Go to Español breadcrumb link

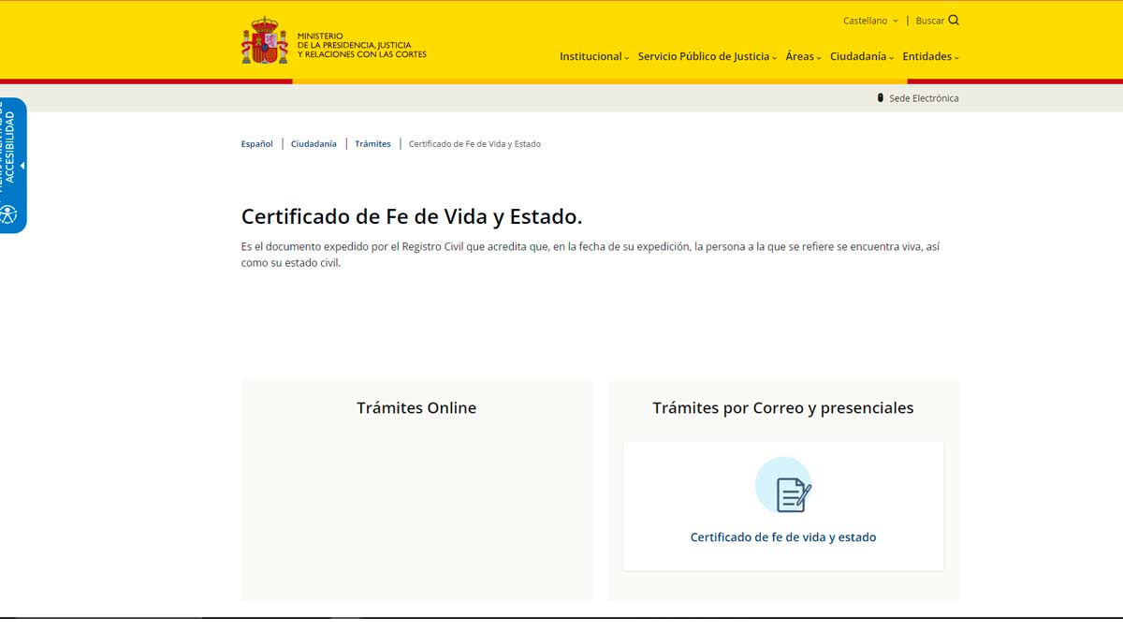click(x=257, y=144)
